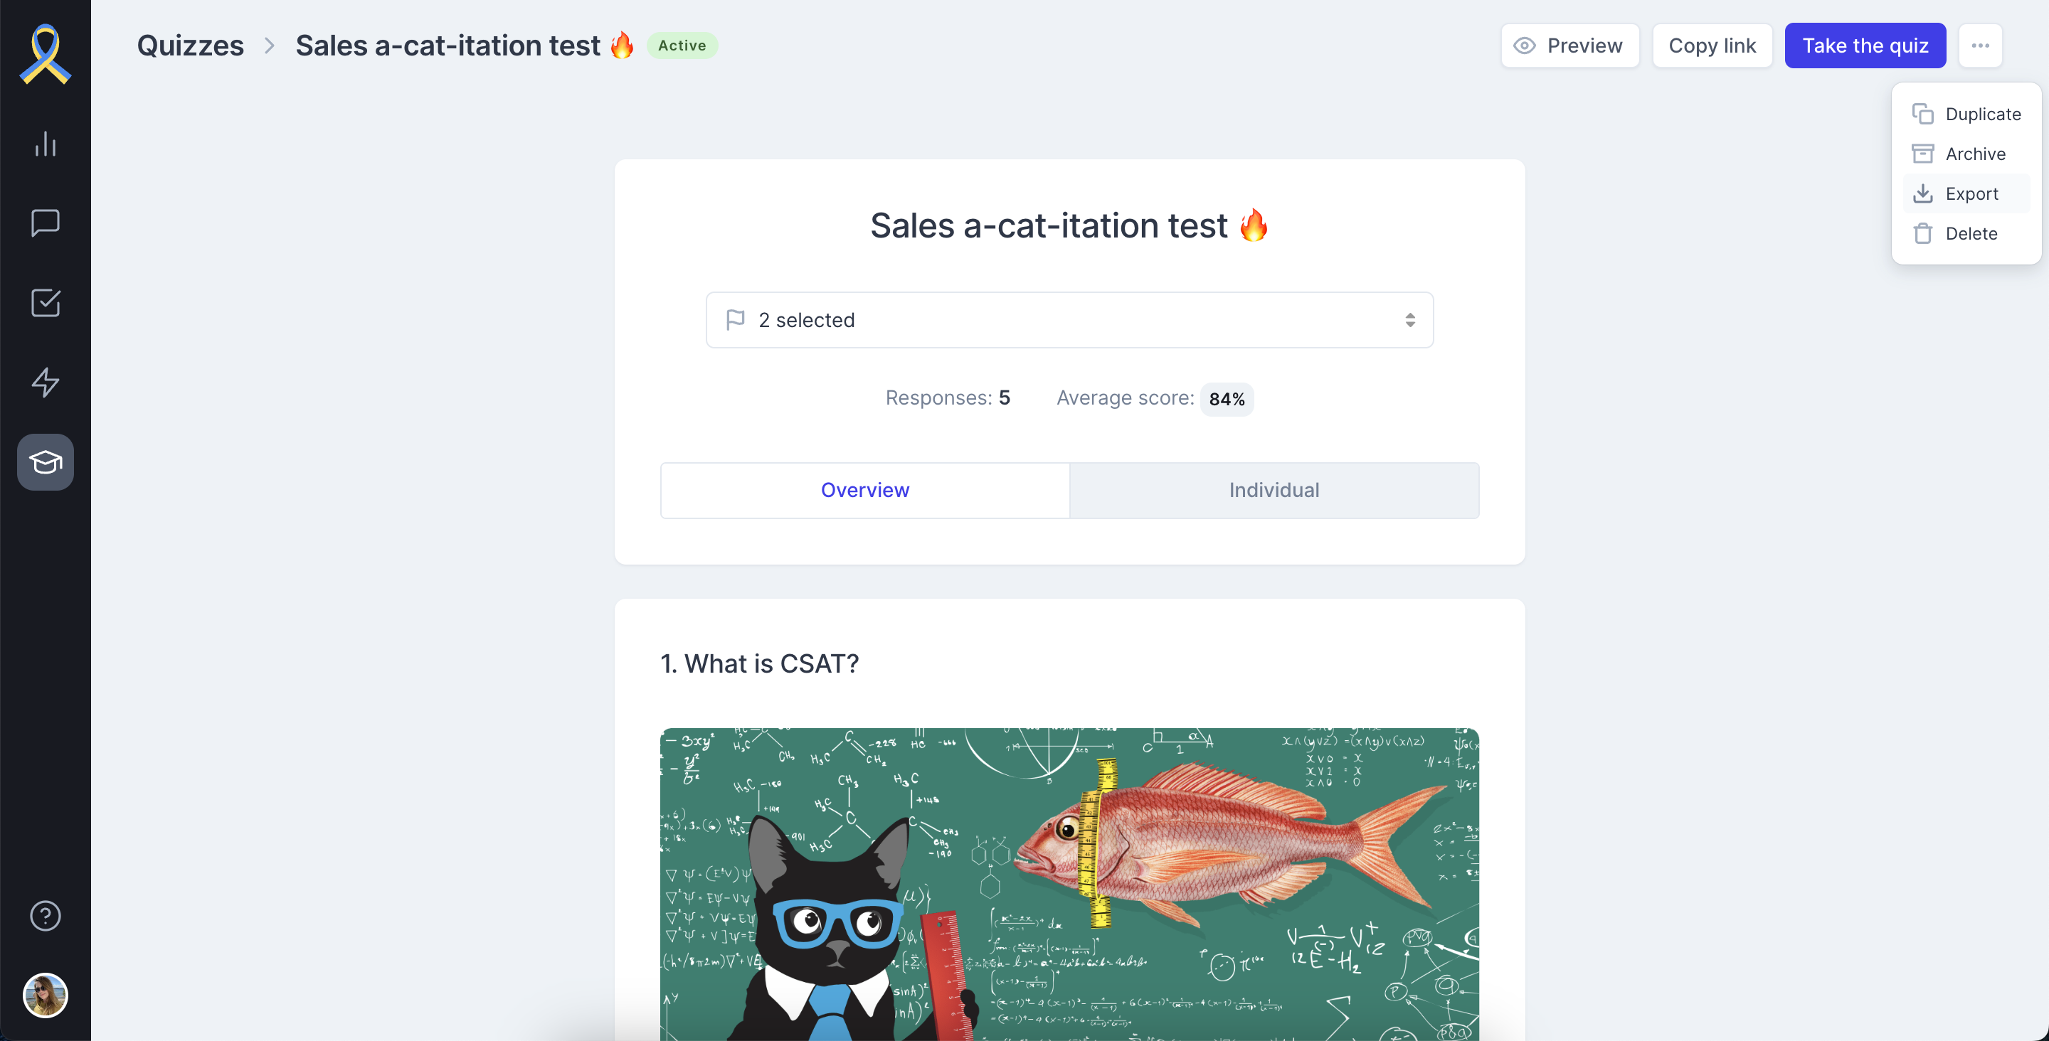Click the tasks/checkbox icon in sidebar
This screenshot has height=1041, width=2049.
coord(45,303)
